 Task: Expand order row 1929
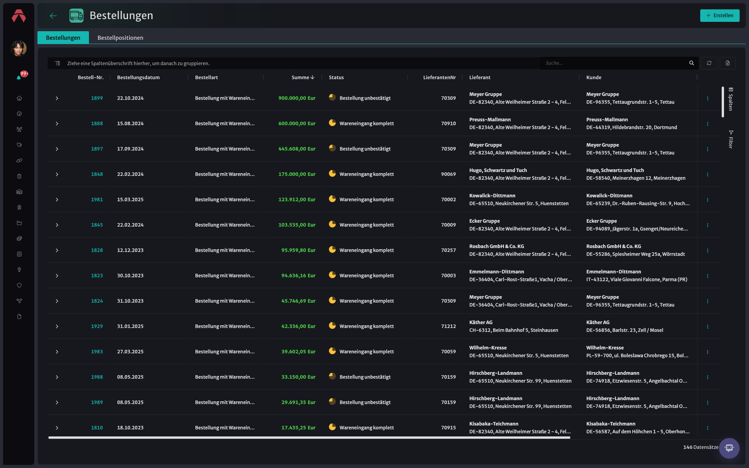click(57, 326)
